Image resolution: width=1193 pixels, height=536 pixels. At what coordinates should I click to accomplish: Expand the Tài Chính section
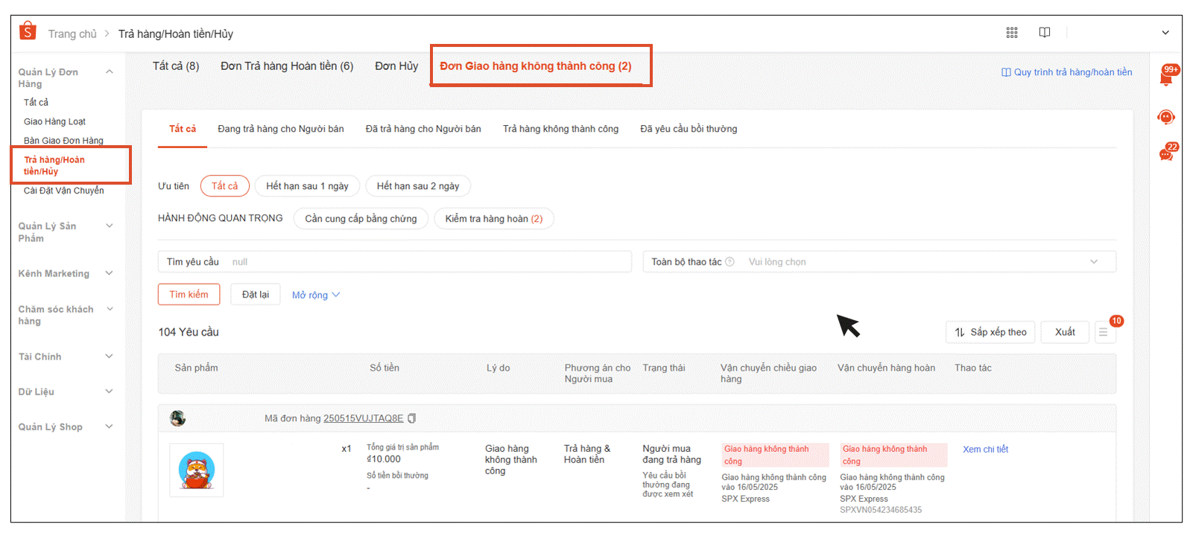110,357
